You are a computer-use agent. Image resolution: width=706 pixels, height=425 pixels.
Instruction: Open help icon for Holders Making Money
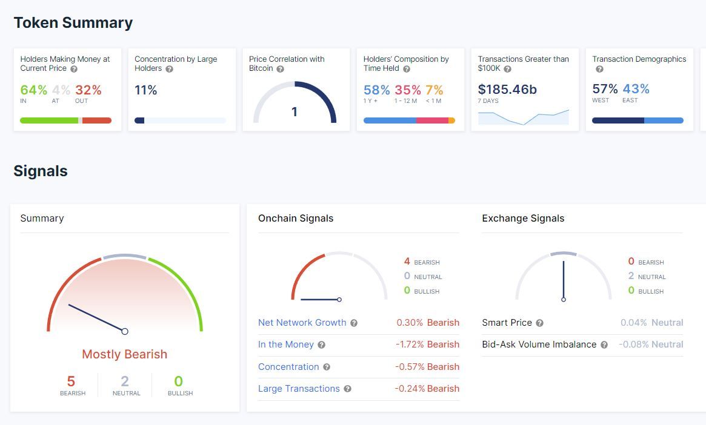click(x=74, y=69)
